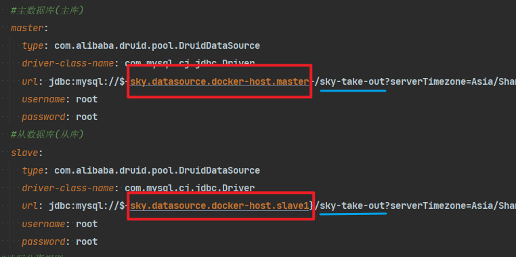The width and height of the screenshot is (516, 257).
Task: Click the #从数据库(从库) comment line
Action: 47,134
